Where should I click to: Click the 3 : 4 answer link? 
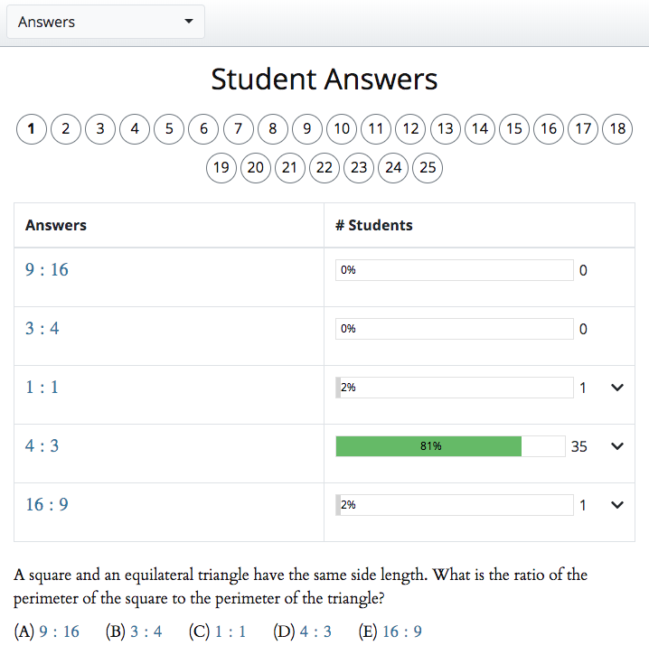pyautogui.click(x=42, y=328)
